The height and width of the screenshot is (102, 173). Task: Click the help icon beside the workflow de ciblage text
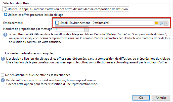pyautogui.click(x=5, y=35)
